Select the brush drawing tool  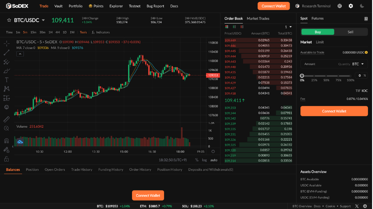7,71
